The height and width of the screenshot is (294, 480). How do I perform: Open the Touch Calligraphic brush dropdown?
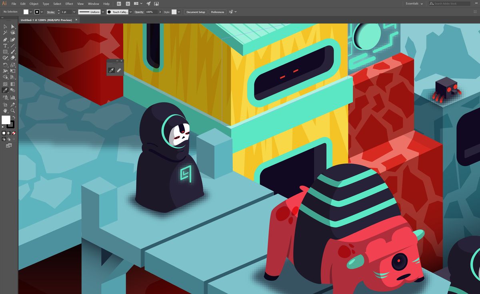[x=131, y=12]
